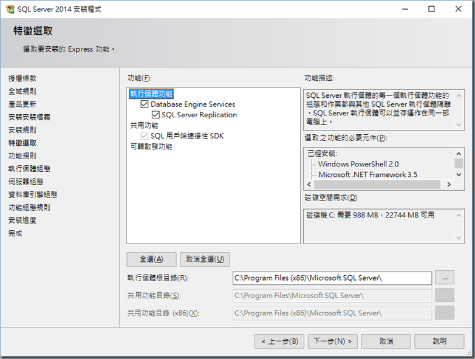Click the 共用功能目錄(S) path field

click(332, 296)
